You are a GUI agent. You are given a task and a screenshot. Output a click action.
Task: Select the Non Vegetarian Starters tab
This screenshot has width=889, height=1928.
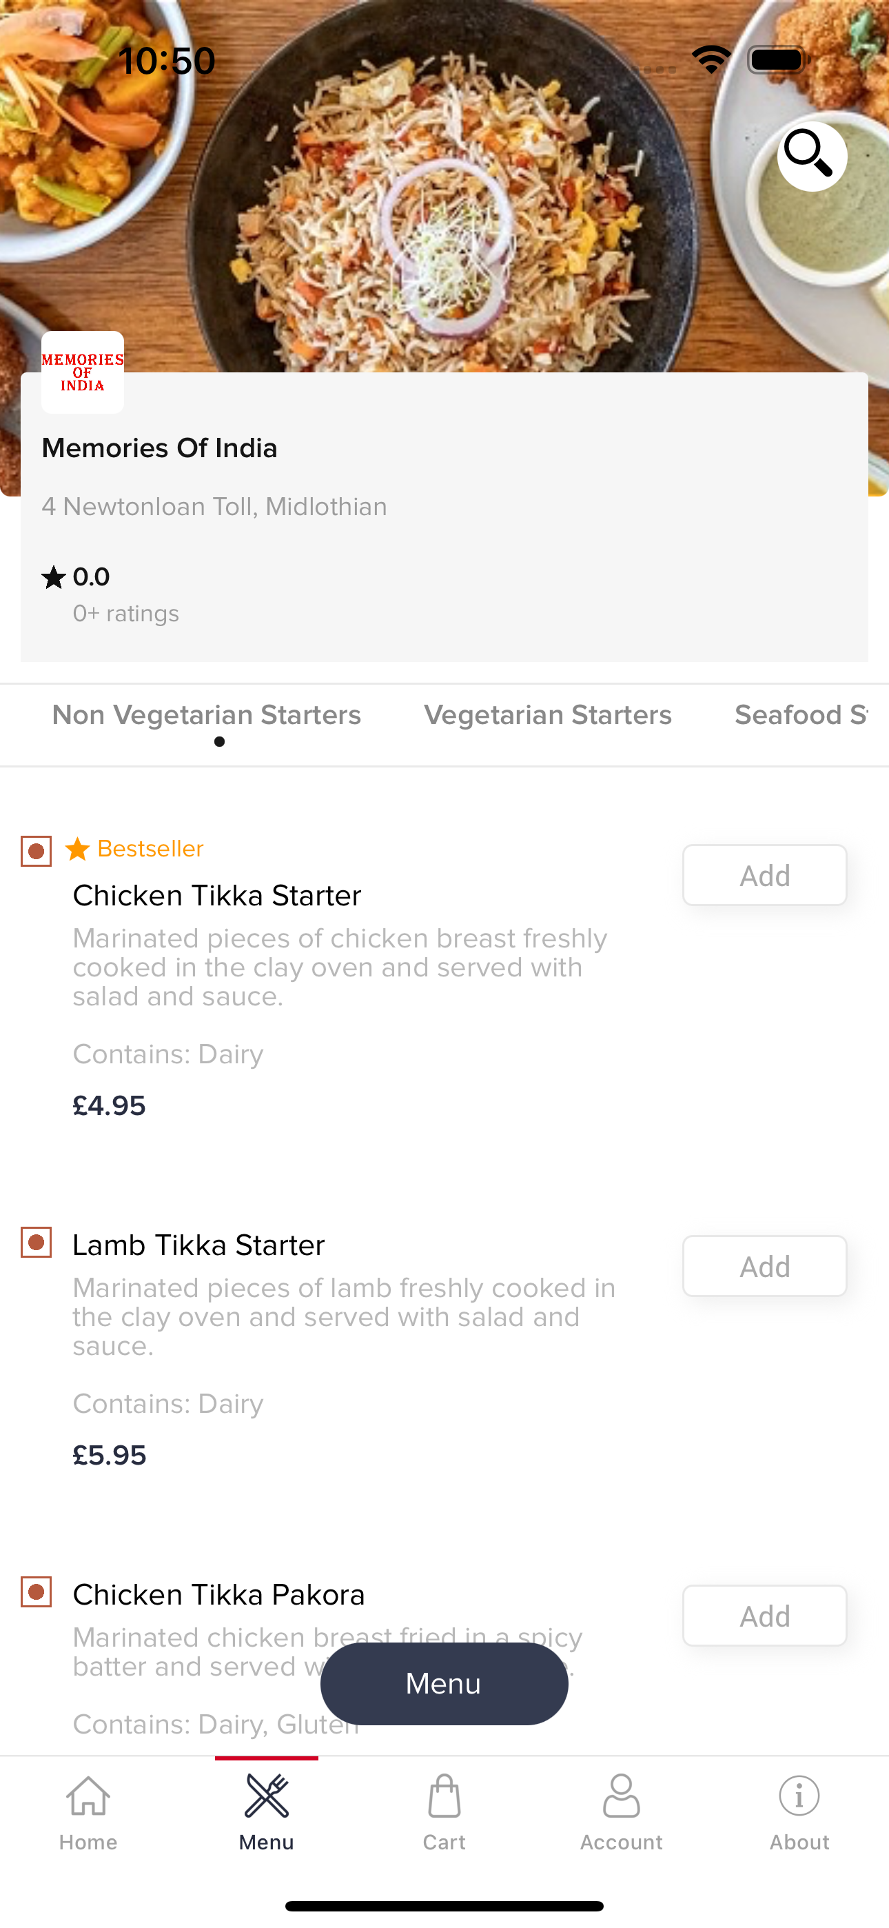pos(207,716)
